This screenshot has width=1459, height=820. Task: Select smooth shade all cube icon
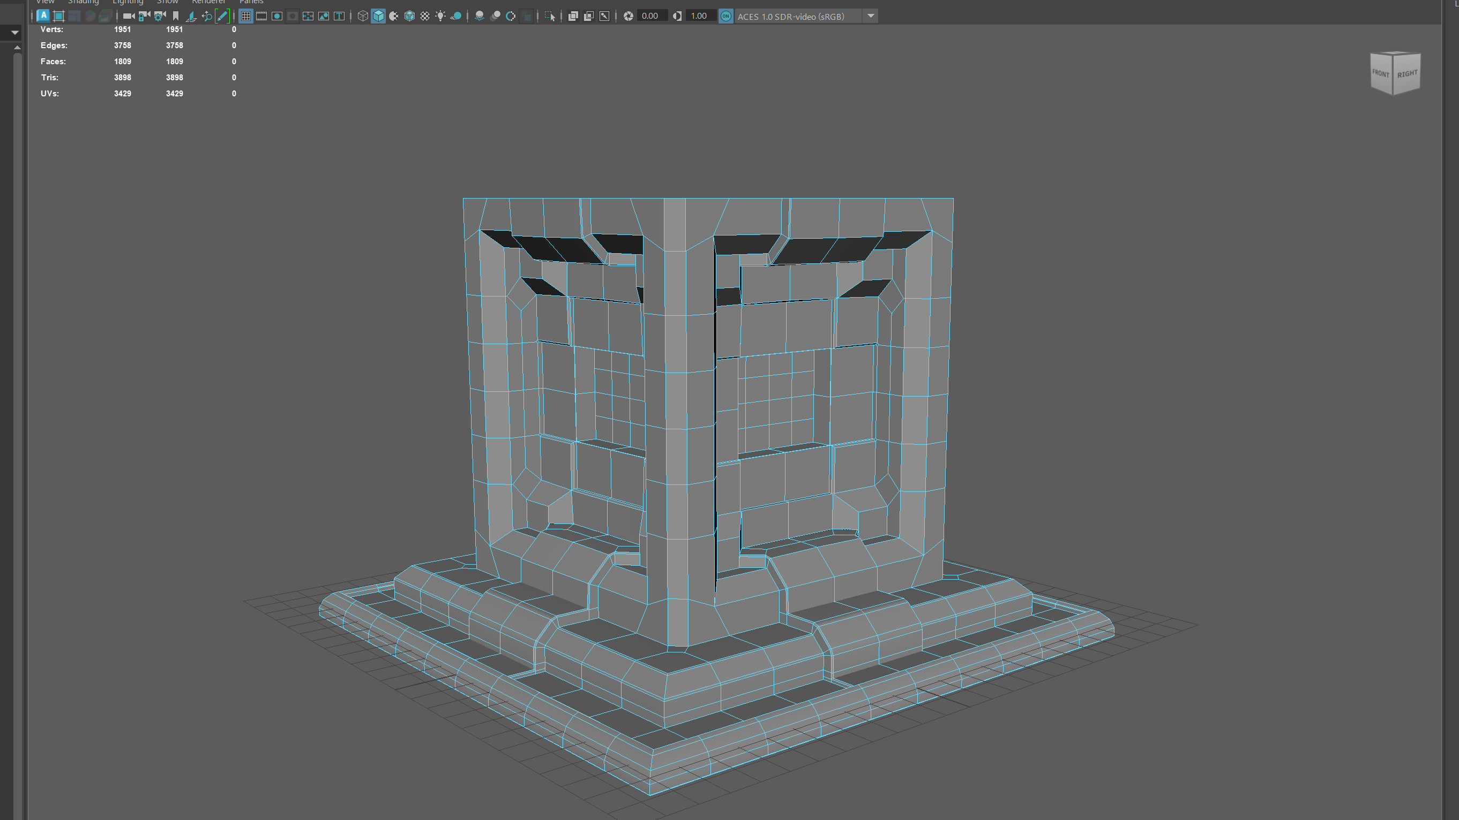click(x=378, y=17)
